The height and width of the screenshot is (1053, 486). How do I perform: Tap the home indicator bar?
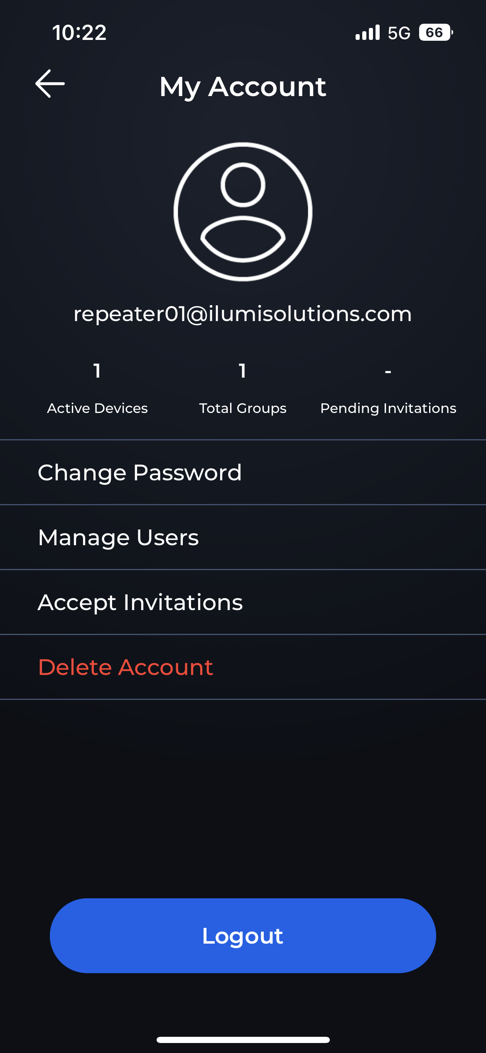click(x=243, y=1040)
